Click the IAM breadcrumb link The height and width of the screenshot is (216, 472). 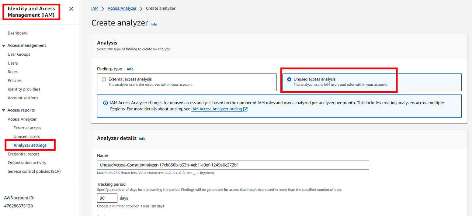[x=95, y=8]
